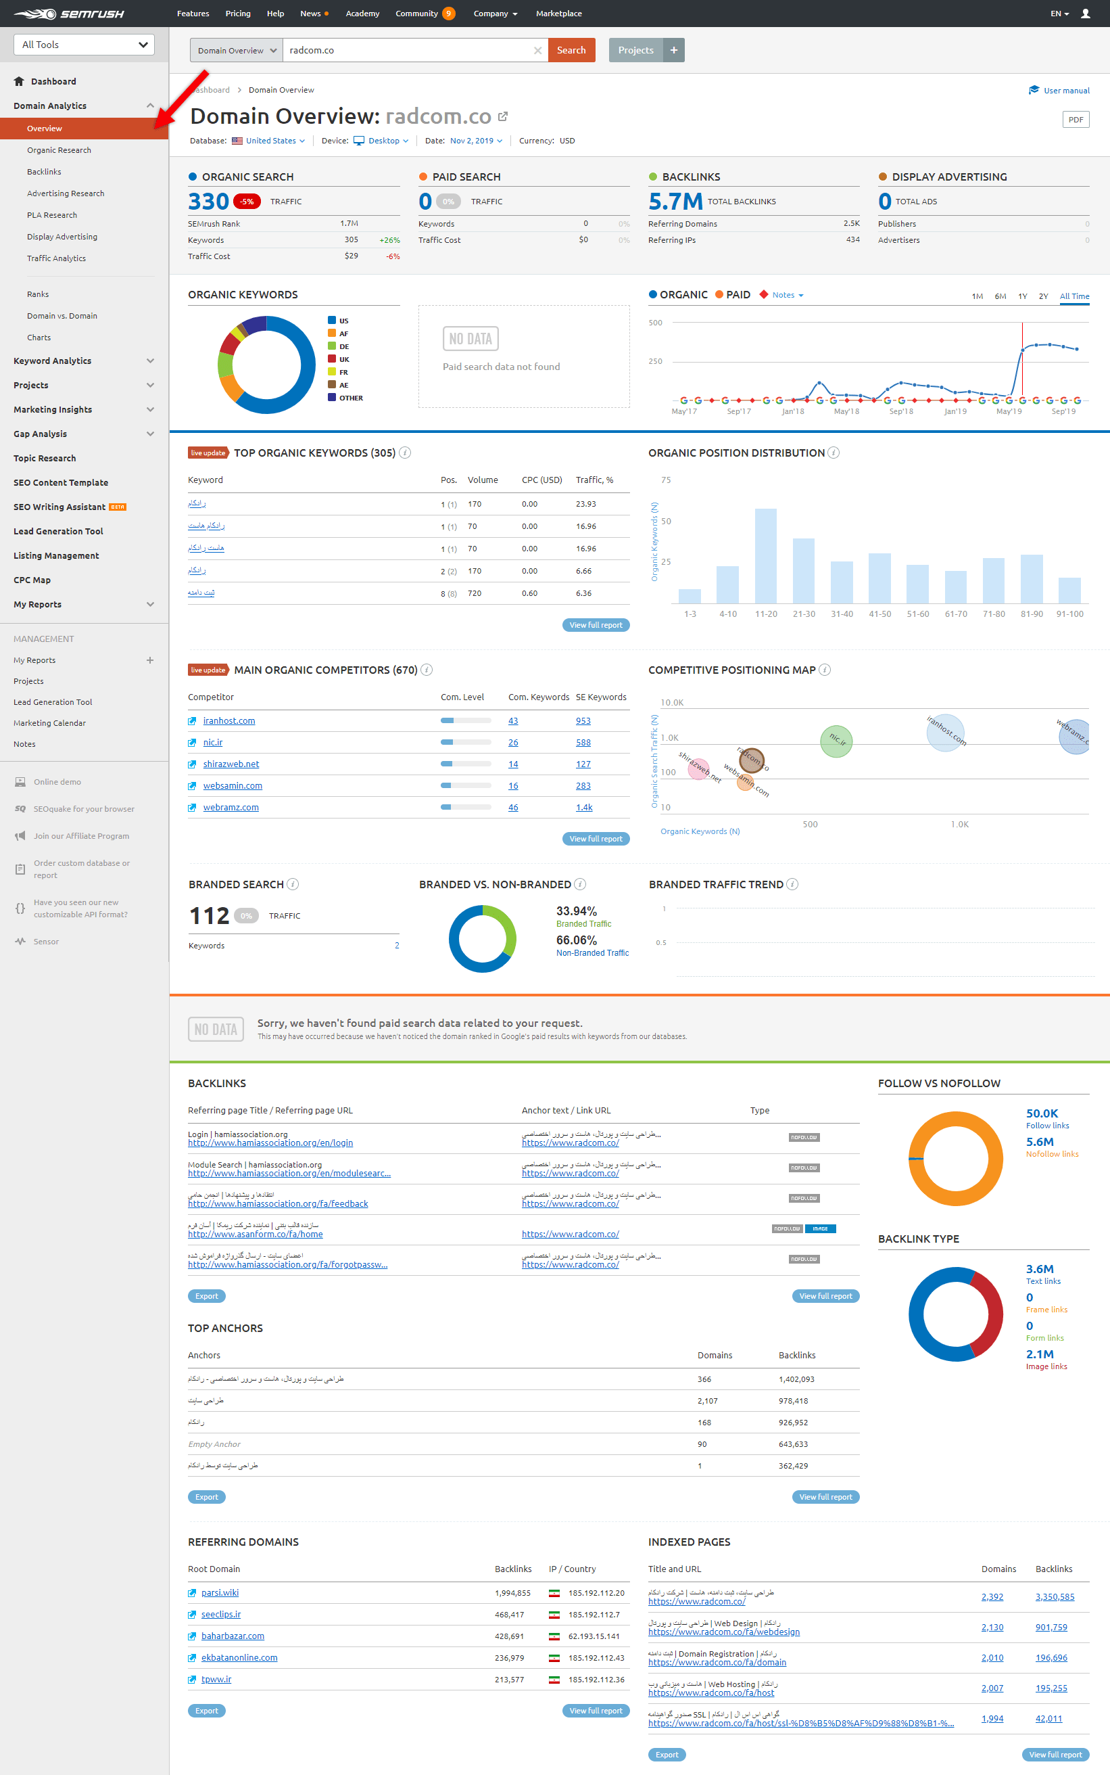Click the United States flag icon
1110x1775 pixels.
(x=237, y=140)
